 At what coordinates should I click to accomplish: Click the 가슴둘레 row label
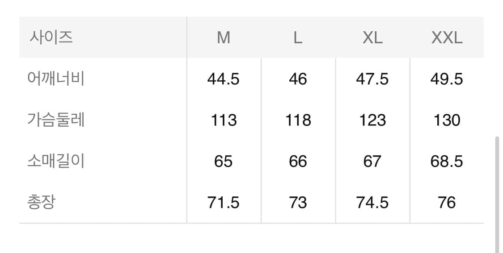tap(56, 120)
